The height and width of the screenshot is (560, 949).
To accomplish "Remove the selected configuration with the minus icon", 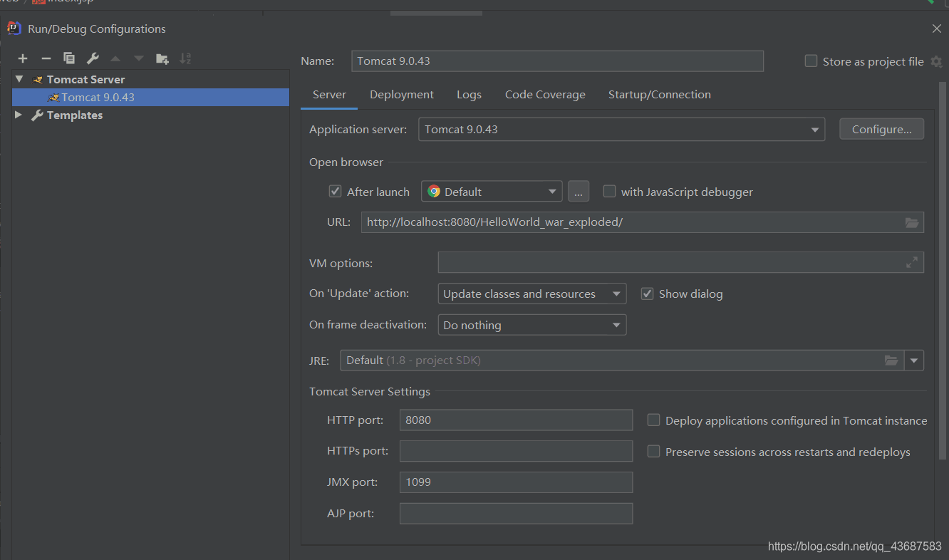I will (46, 58).
